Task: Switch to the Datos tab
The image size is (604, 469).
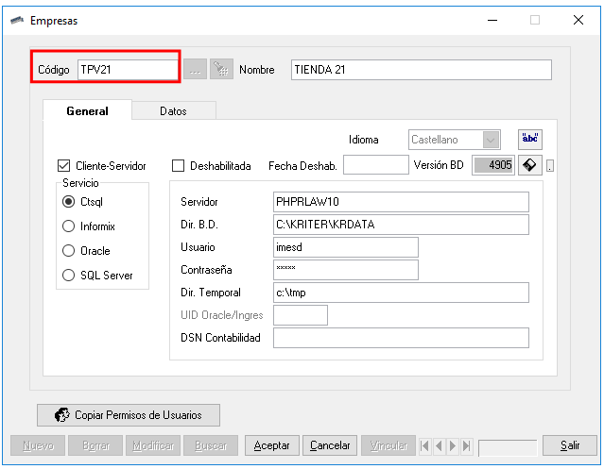Action: pos(173,111)
